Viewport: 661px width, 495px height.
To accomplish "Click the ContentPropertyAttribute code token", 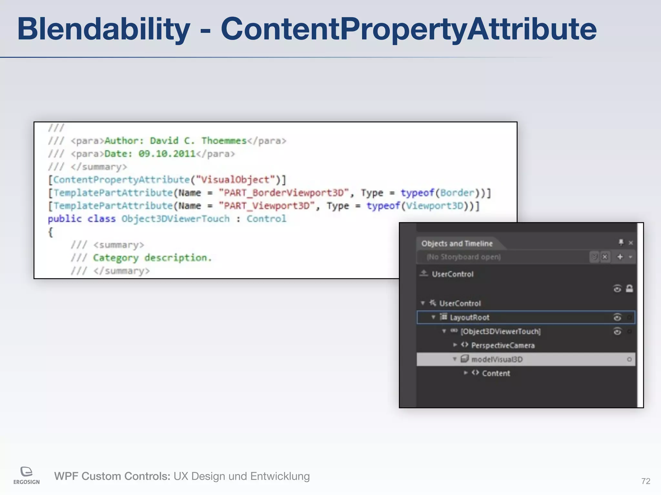I will click(122, 180).
